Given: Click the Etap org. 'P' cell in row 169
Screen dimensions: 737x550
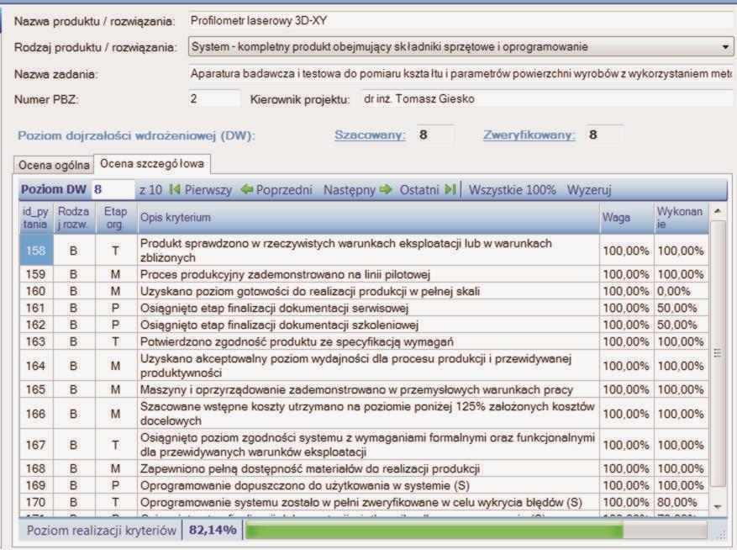Looking at the screenshot, I should 116,485.
